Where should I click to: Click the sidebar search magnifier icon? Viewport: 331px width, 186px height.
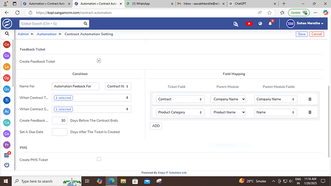[7, 34]
